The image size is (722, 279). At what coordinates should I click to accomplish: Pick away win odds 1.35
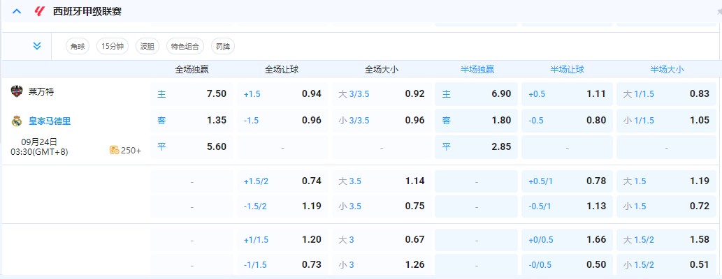[x=192, y=121]
